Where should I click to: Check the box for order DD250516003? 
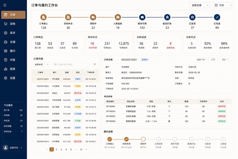(34, 93)
